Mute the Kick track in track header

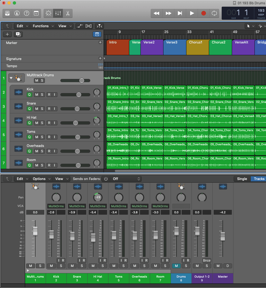coord(36,94)
